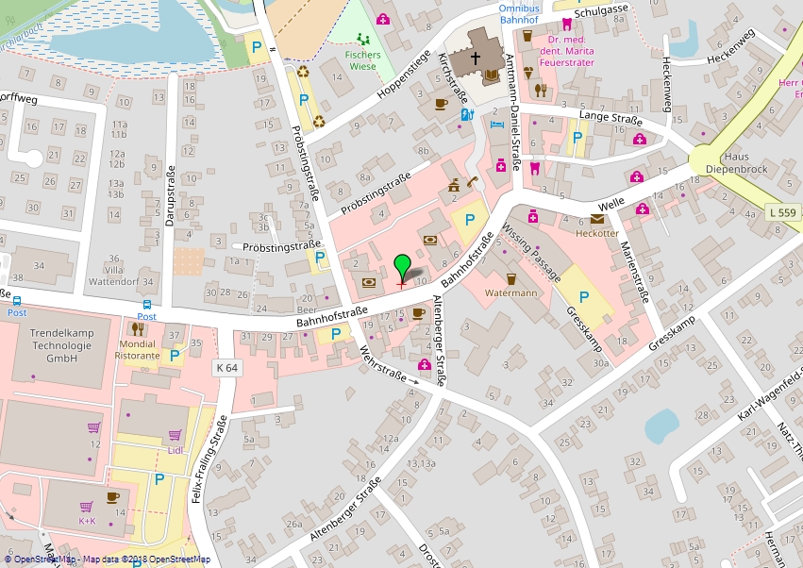Click the bank icon near building 8

(x=430, y=240)
